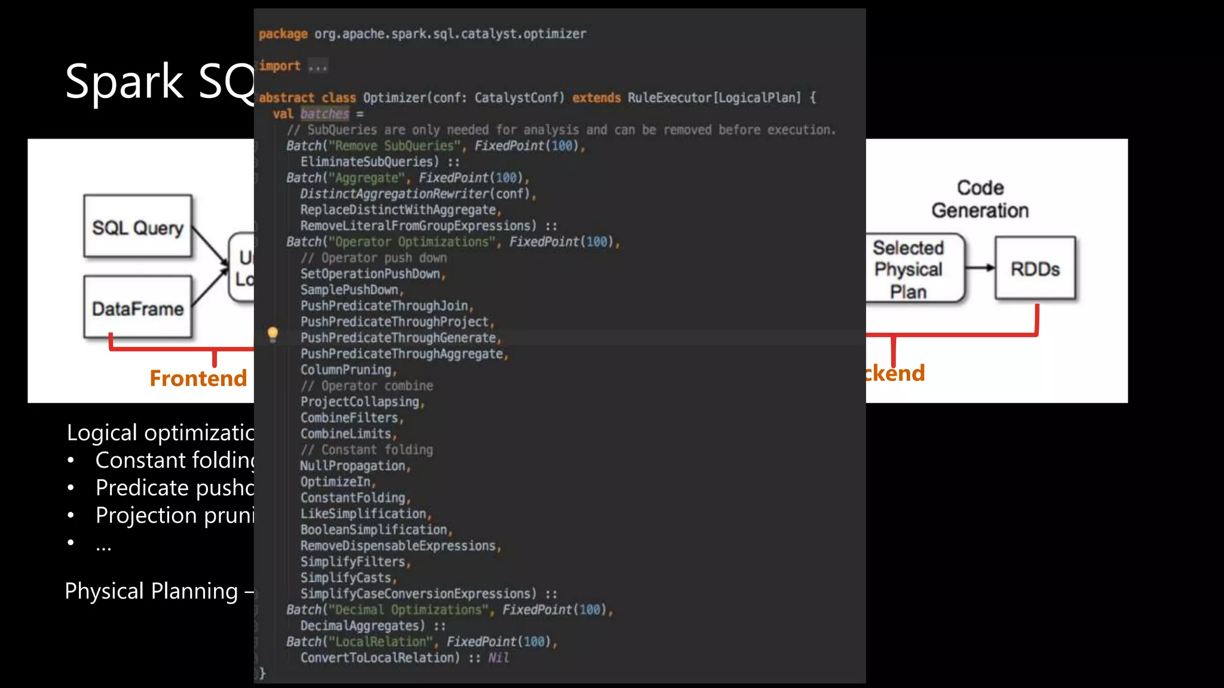Click 'SimplifyFilters' rule
Viewport: 1224px width, 688px height.
click(353, 562)
